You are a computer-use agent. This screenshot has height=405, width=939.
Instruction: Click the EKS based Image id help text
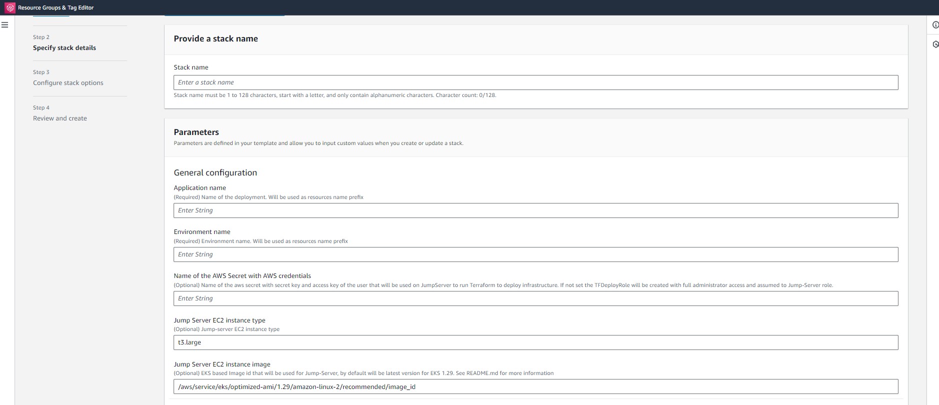tap(363, 373)
